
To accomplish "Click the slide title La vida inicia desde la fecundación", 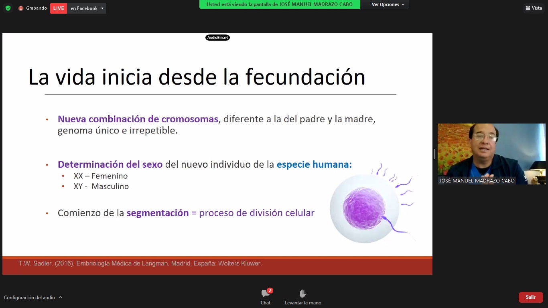I will (x=197, y=77).
